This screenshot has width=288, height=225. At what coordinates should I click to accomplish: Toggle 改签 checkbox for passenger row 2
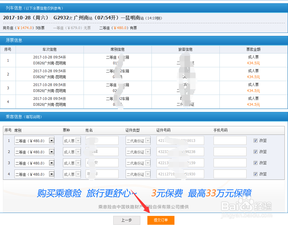255,152
